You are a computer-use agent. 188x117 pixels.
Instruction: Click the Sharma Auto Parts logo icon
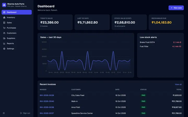[x=4, y=5]
